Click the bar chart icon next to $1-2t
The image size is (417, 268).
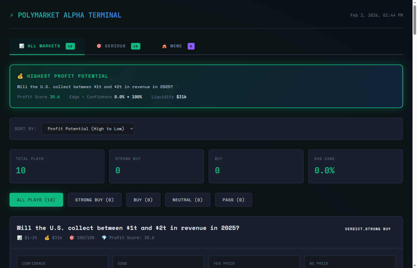[19, 238]
